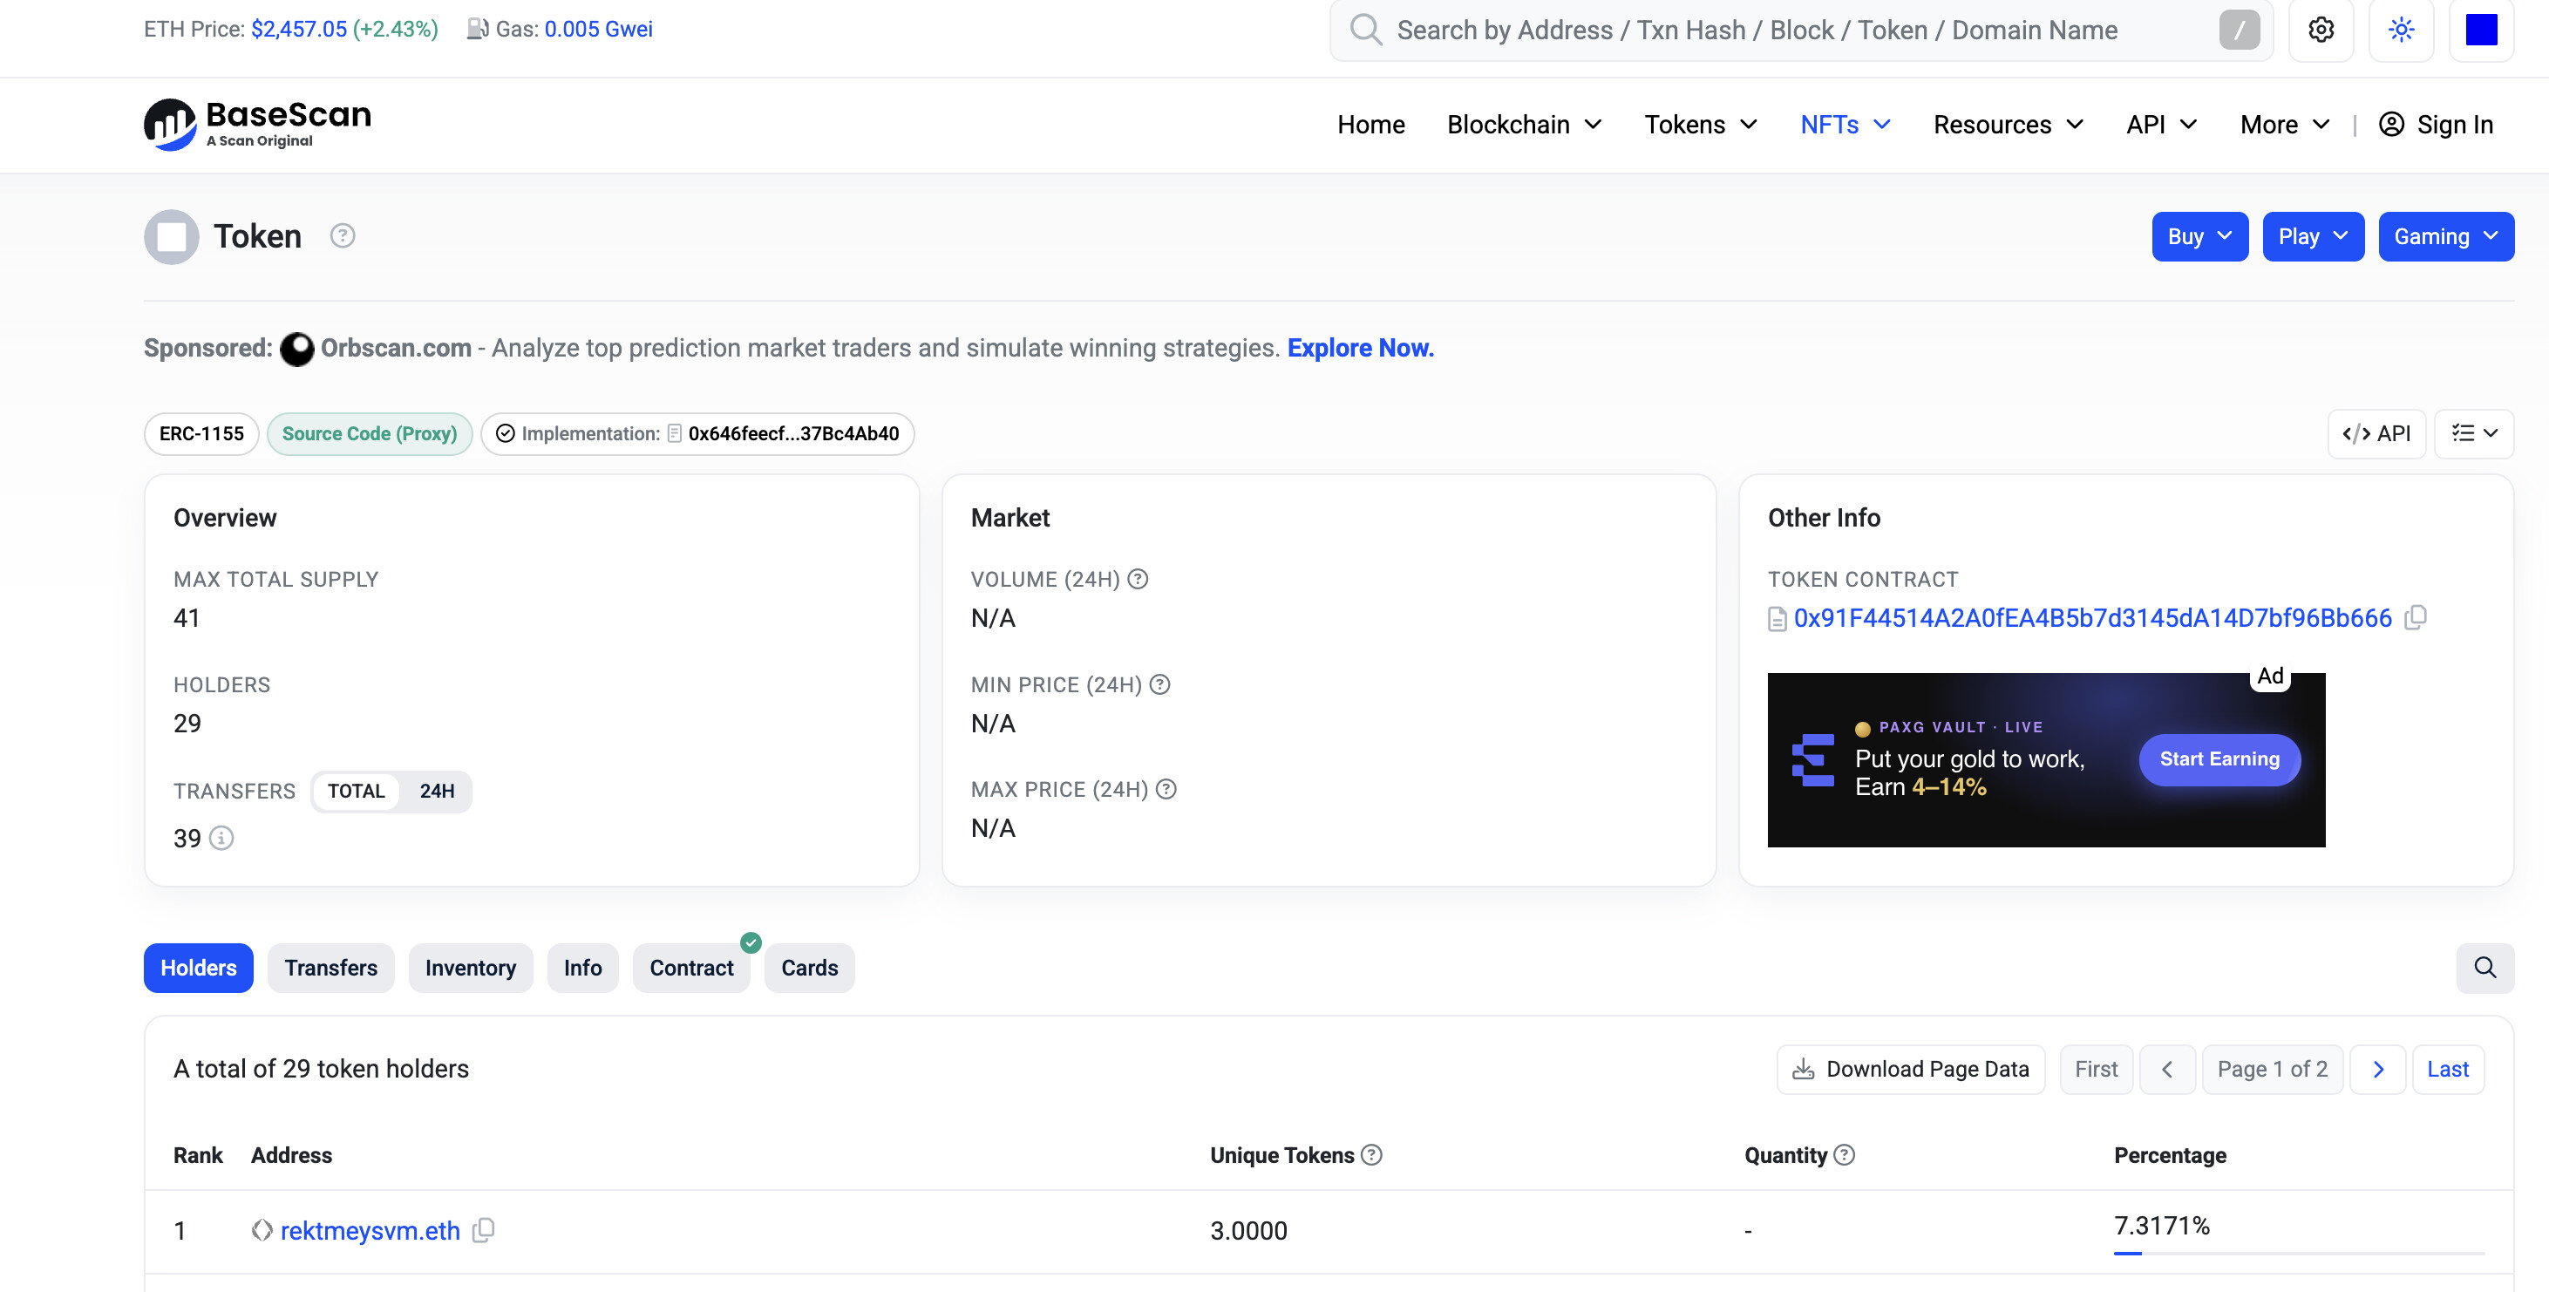
Task: Expand the Buy dropdown
Action: [2199, 236]
